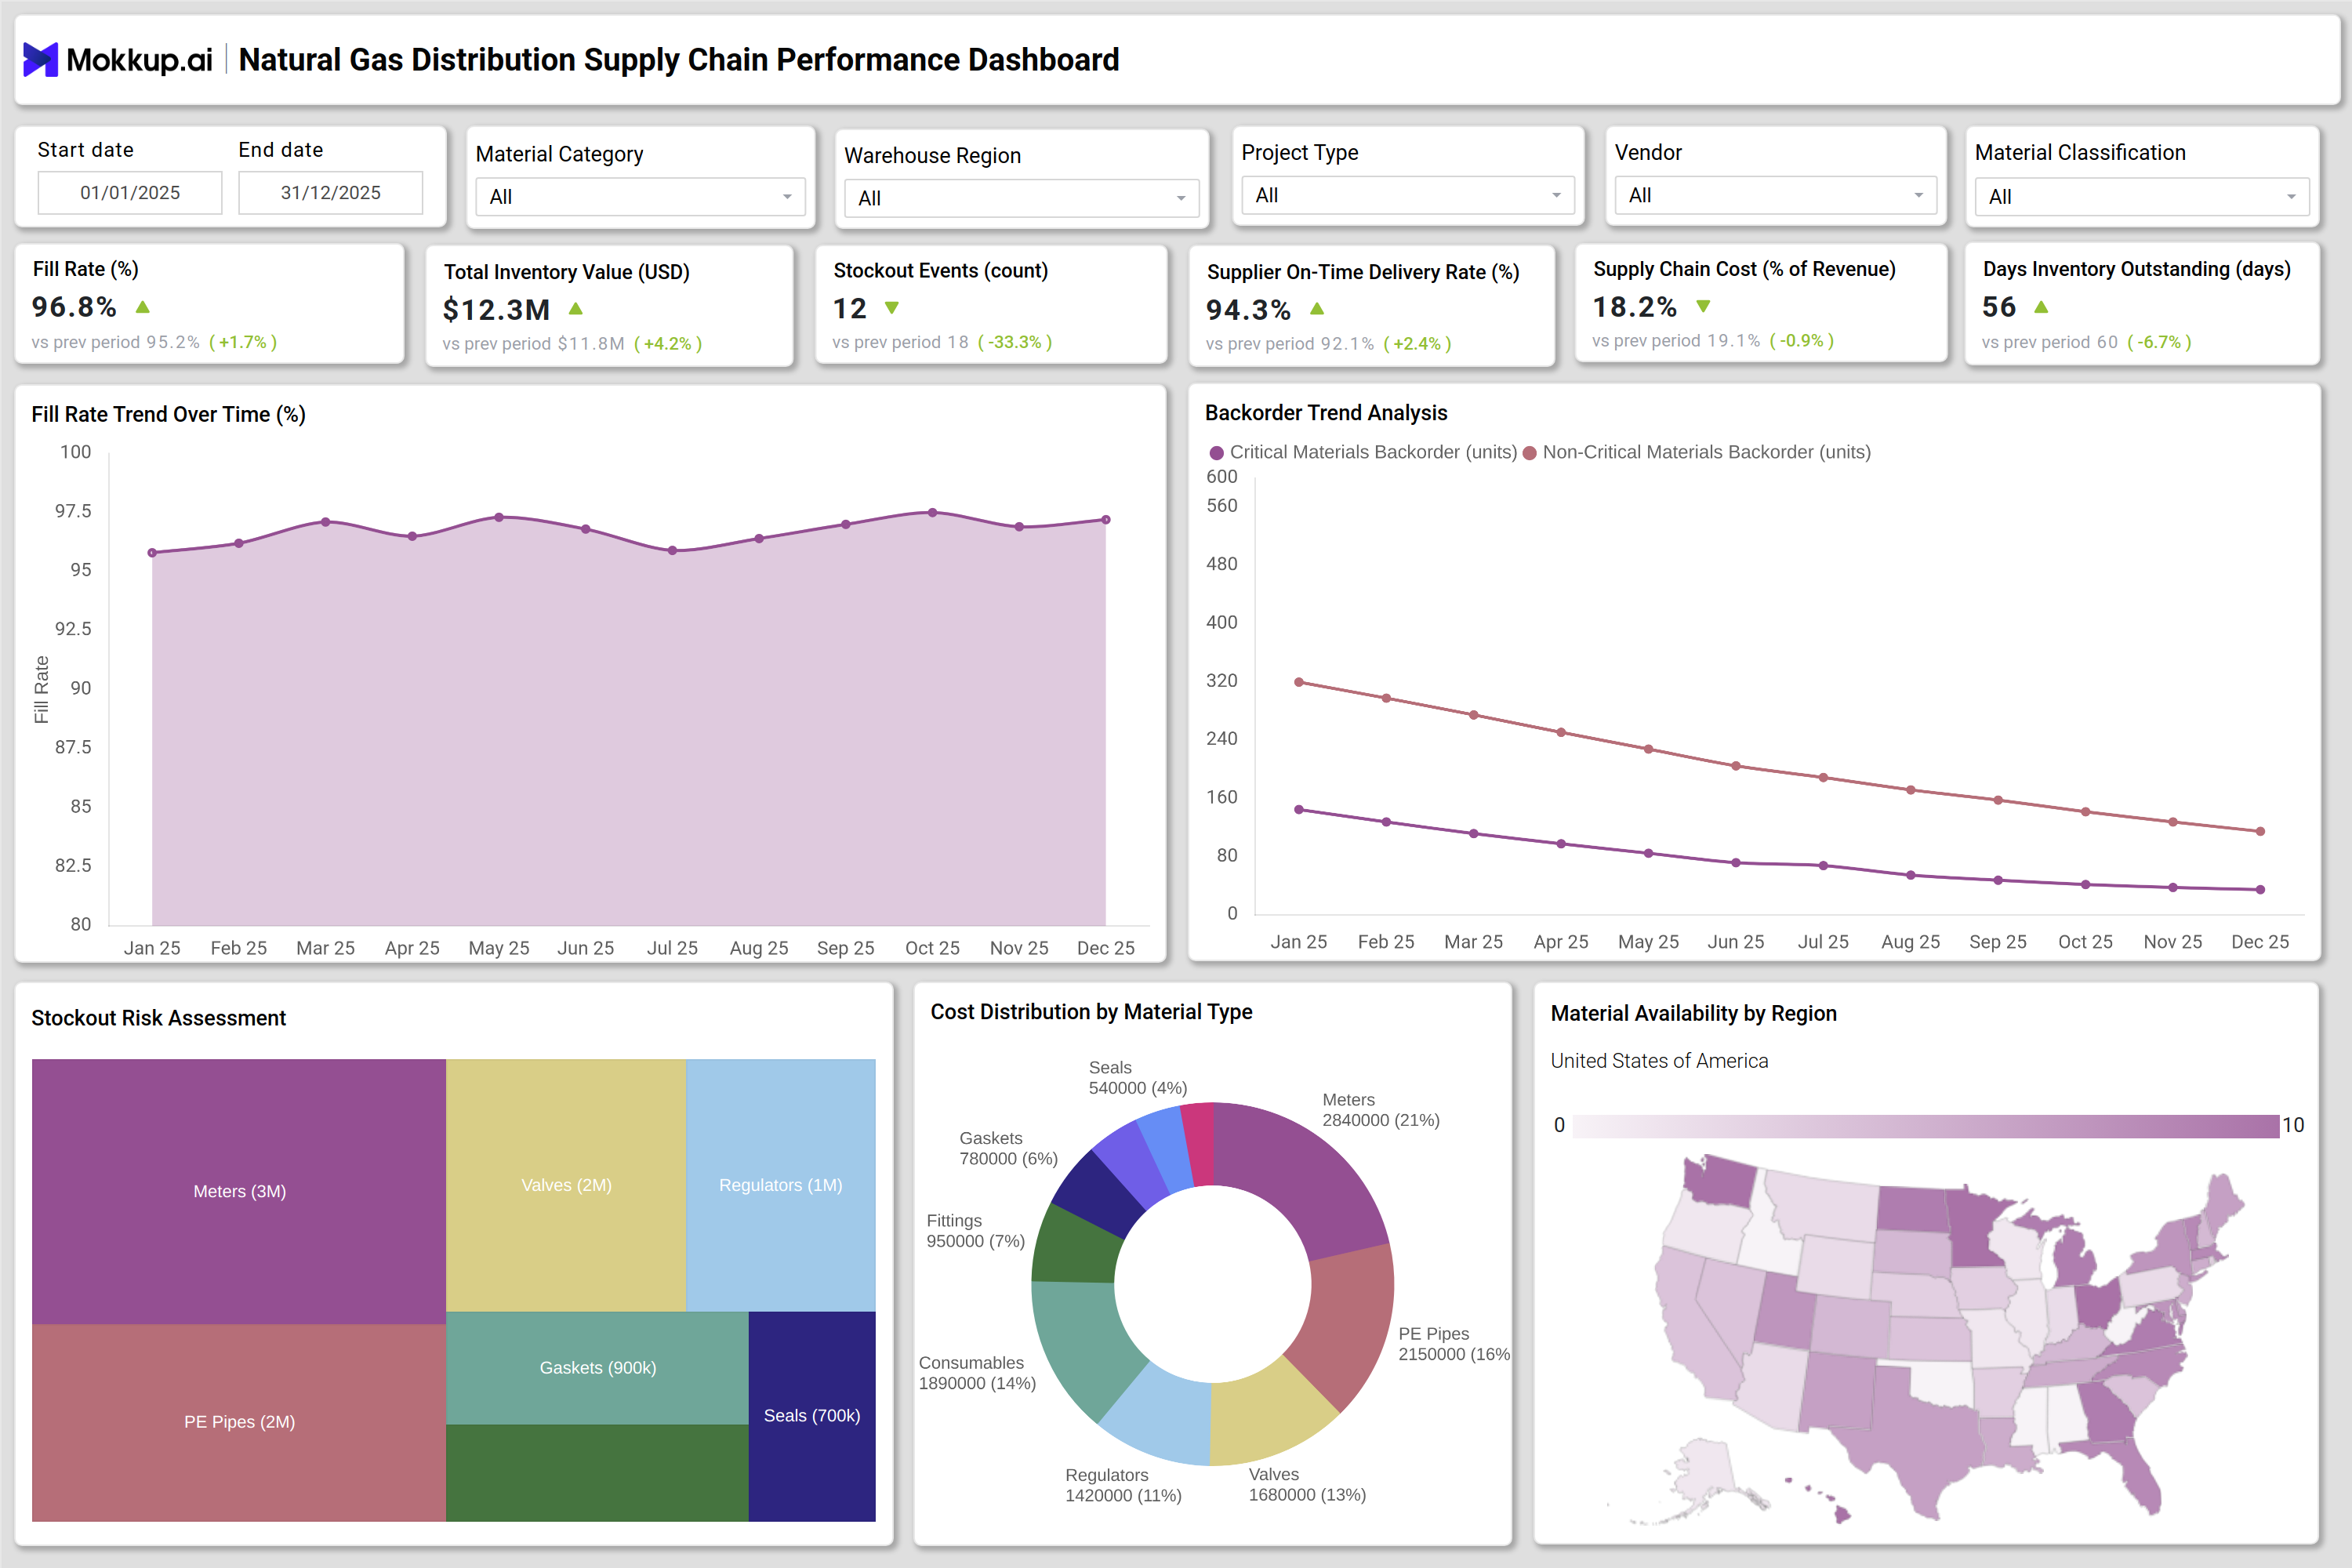
Task: Click the Mokkup.ai logo icon
Action: pyautogui.click(x=40, y=60)
